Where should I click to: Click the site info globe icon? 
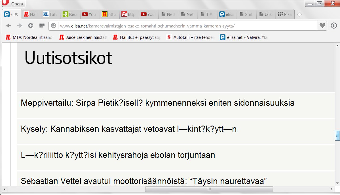click(x=54, y=26)
